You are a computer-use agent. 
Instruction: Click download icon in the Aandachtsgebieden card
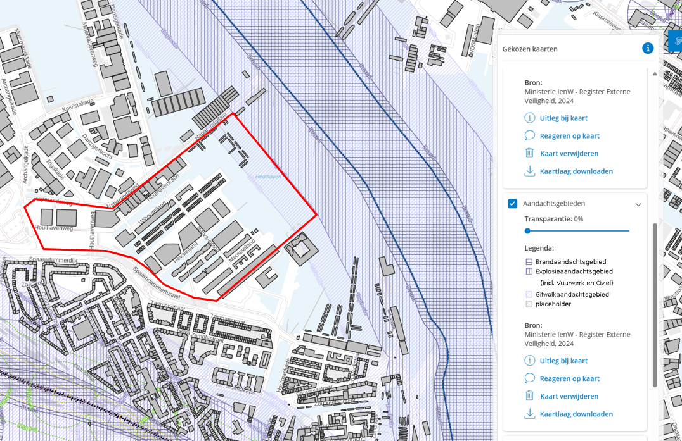(529, 414)
